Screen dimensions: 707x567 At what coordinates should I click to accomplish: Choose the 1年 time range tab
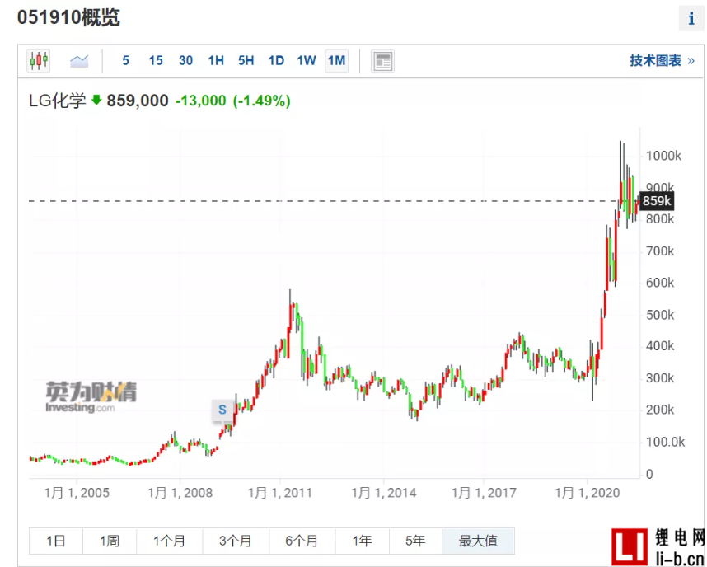tap(362, 541)
